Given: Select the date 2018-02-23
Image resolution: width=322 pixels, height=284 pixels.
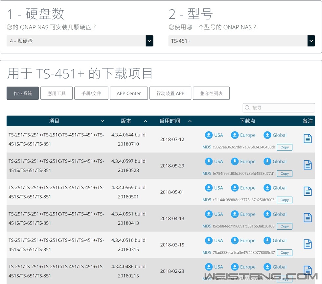Looking at the screenshot, I should [x=172, y=271].
